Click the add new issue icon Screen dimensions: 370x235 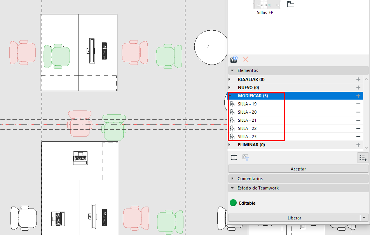pos(234,59)
